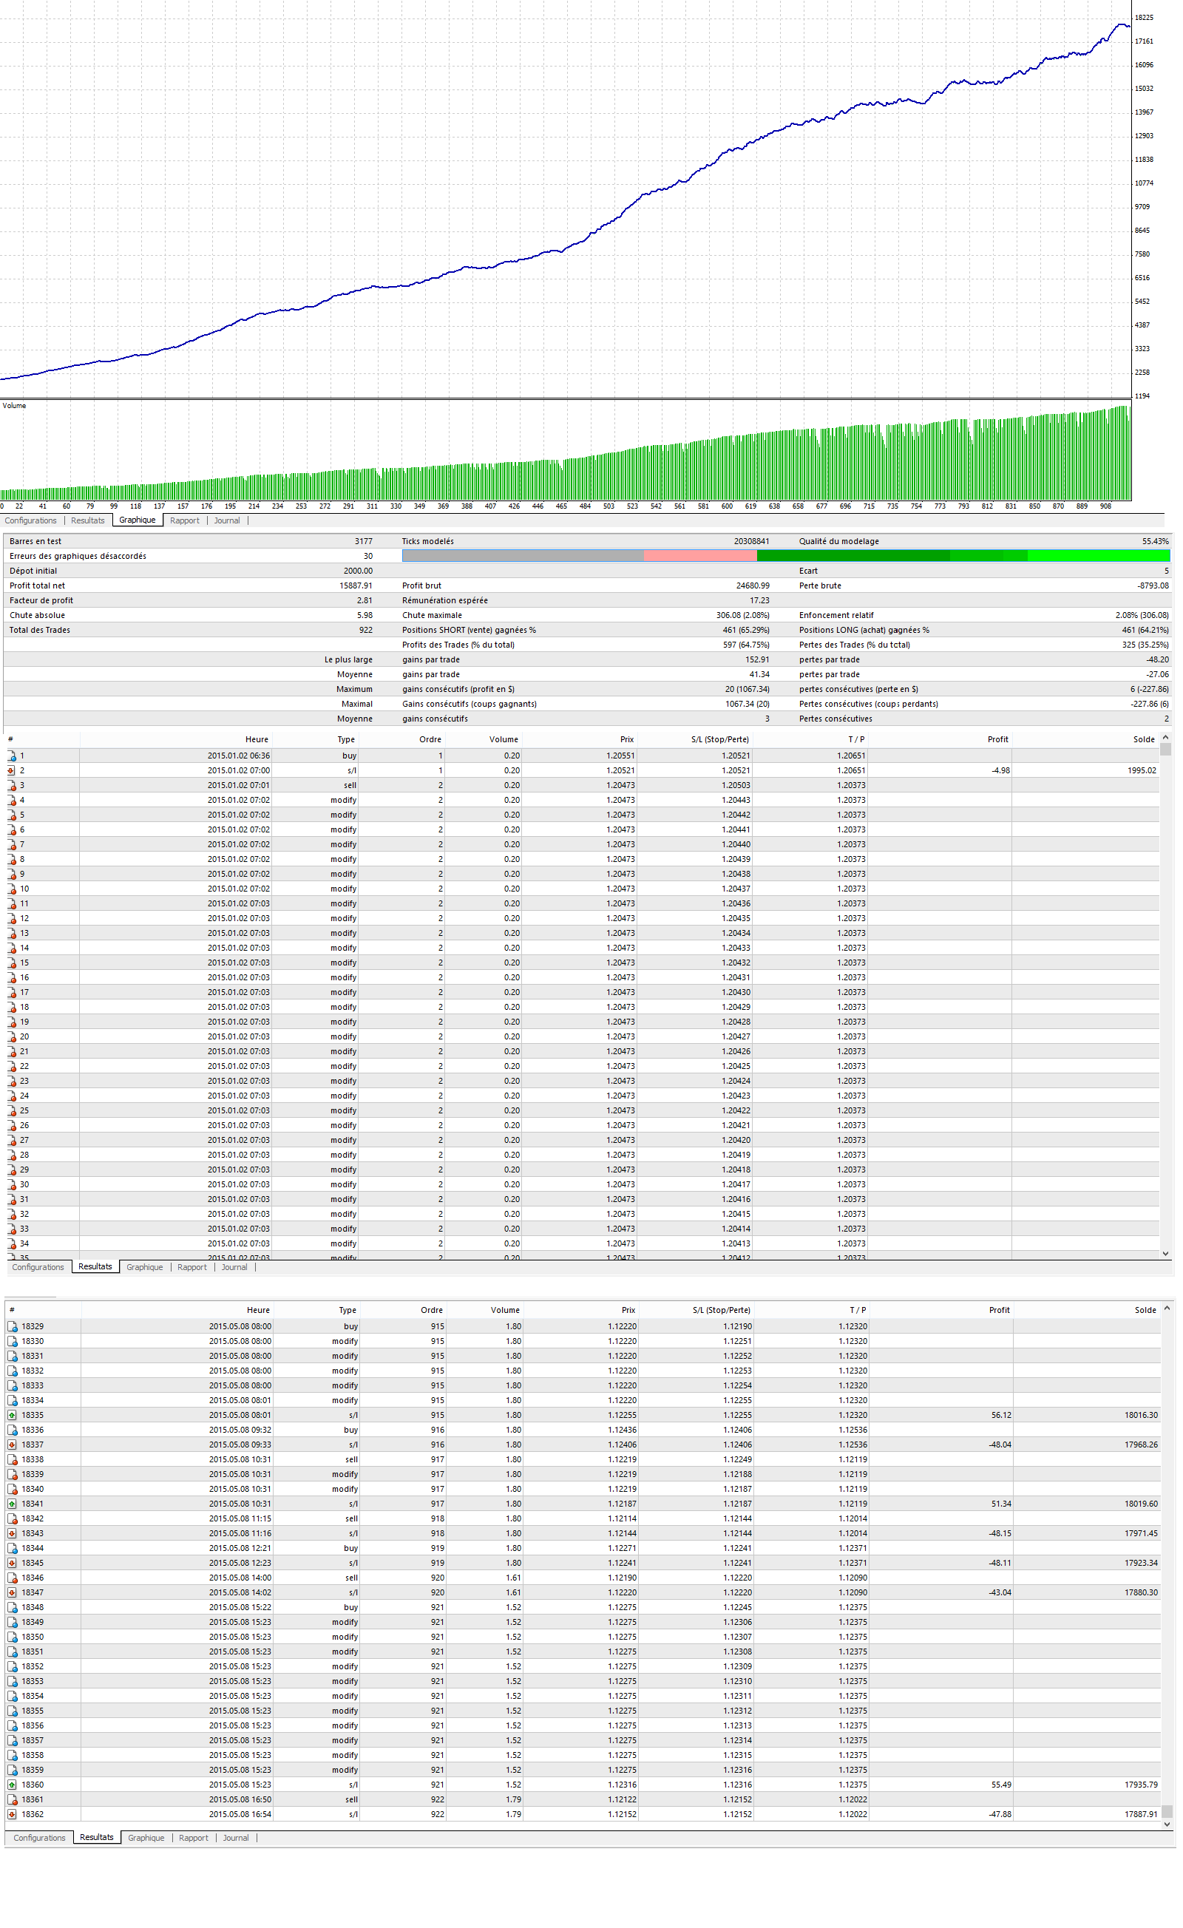Sort upper trades table by Profit column header

pyautogui.click(x=997, y=739)
